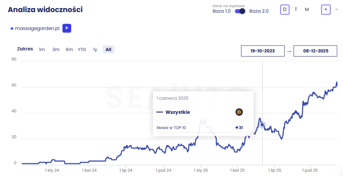Image resolution: width=343 pixels, height=176 pixels.
Task: Click the massagegarden.pl domain label
Action: click(37, 28)
